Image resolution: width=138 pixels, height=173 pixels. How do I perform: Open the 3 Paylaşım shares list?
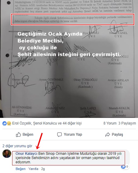pyautogui.click(x=127, y=123)
